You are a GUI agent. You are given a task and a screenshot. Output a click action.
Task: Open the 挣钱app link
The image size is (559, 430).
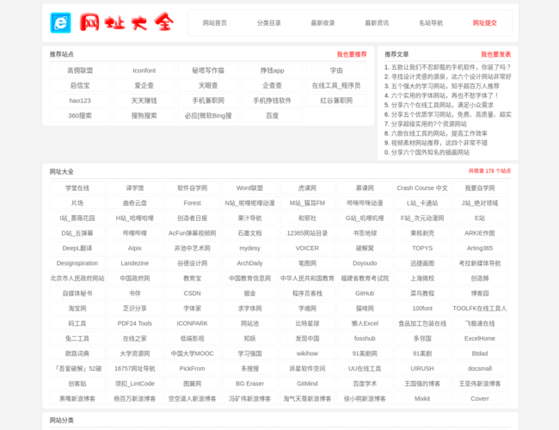[273, 71]
